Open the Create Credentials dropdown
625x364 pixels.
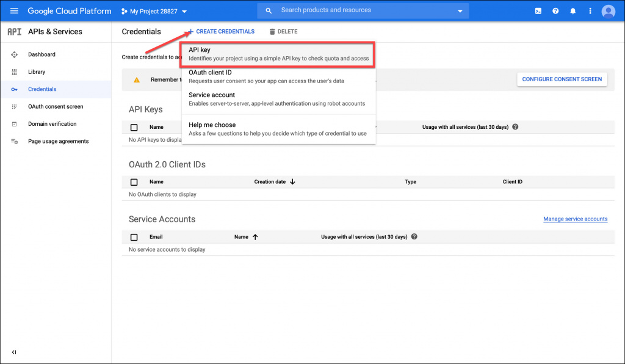[221, 32]
